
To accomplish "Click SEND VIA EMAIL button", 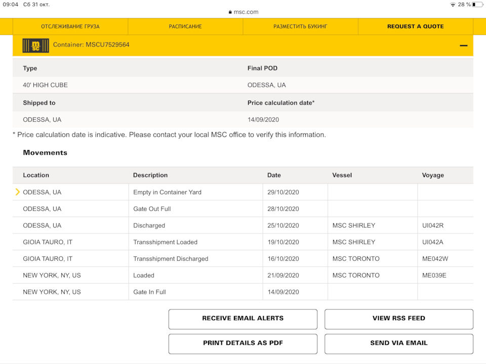I will [x=399, y=344].
